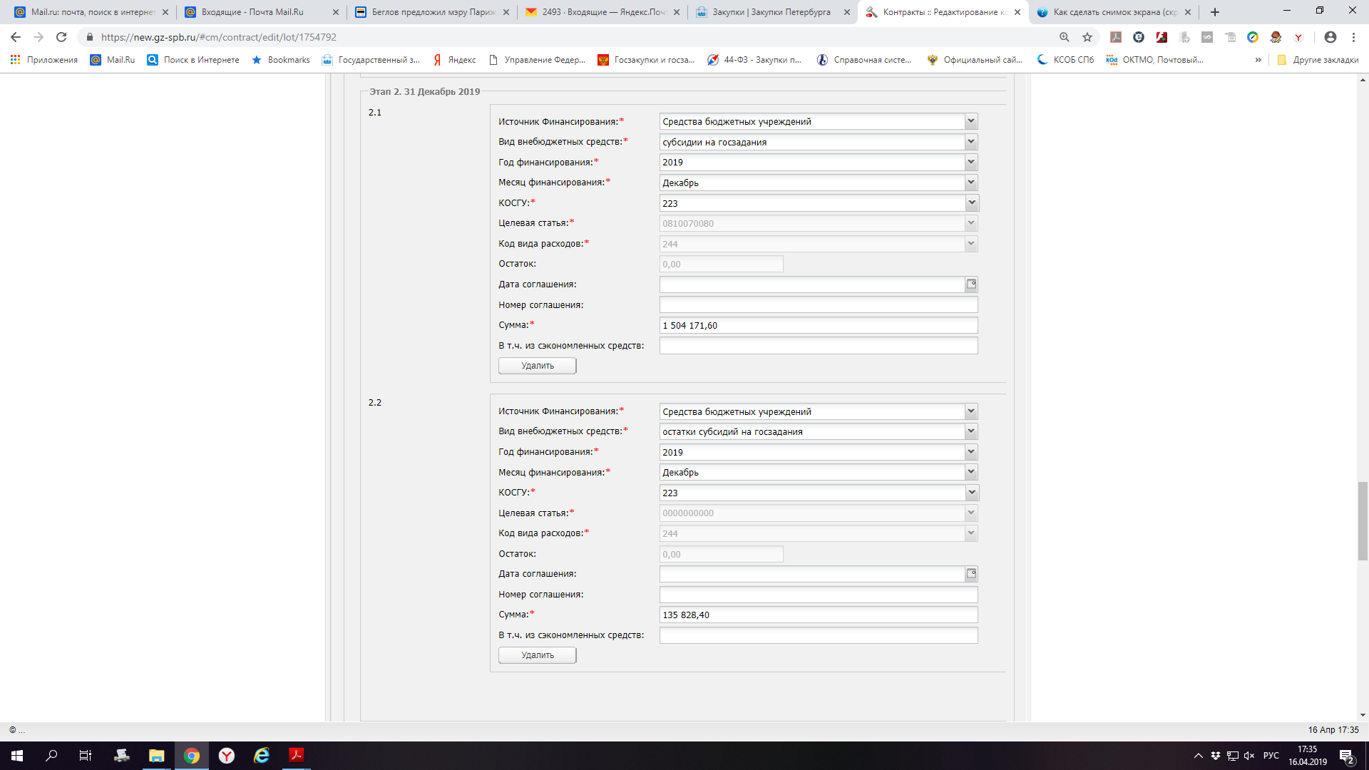1369x770 pixels.
Task: Open Windows notification center icon
Action: [x=1346, y=756]
